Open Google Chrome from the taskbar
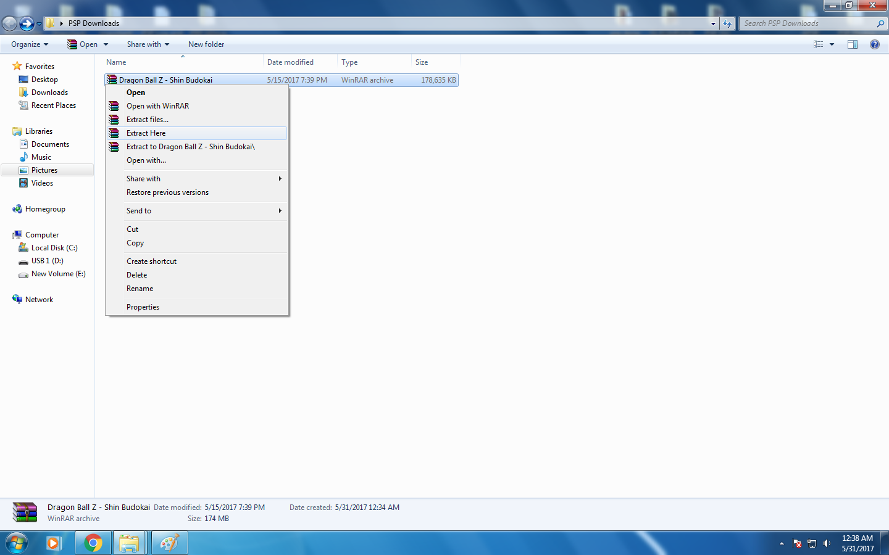This screenshot has height=555, width=889. (x=93, y=543)
